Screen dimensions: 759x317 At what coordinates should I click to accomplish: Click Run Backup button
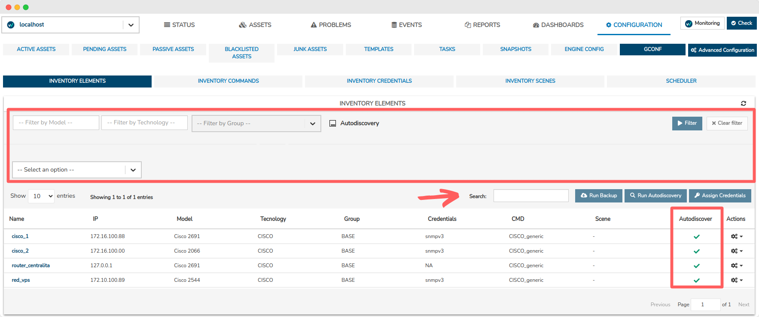599,196
